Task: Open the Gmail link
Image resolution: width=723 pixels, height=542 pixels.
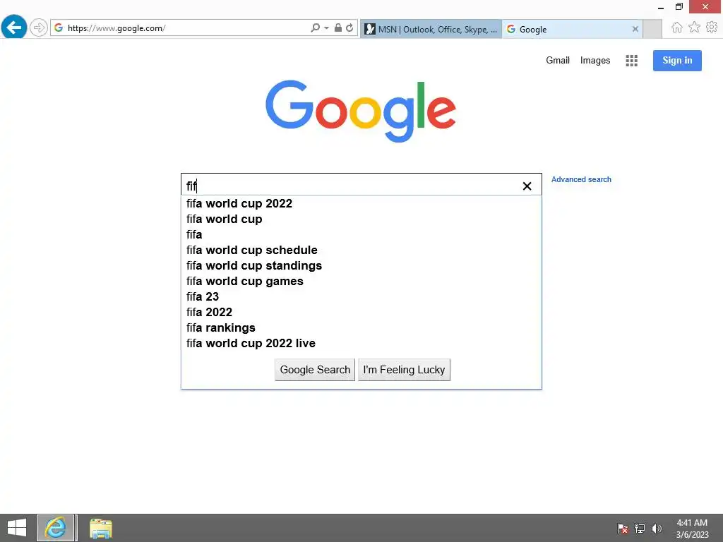Action: [x=558, y=61]
